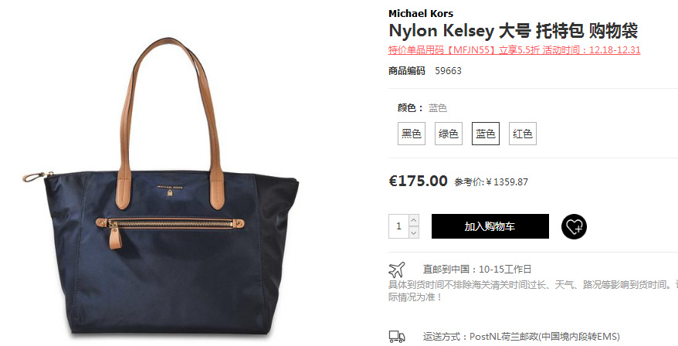Click the quantity input field

click(x=398, y=226)
